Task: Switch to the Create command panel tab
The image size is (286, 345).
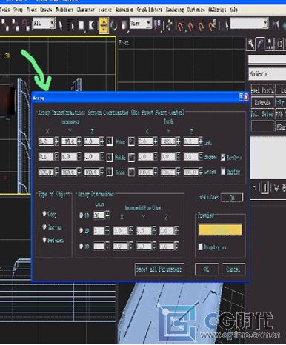Action: 251,44
